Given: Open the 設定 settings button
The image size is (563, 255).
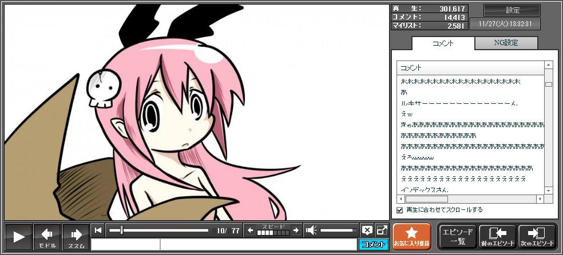Looking at the screenshot, I should coord(512,10).
